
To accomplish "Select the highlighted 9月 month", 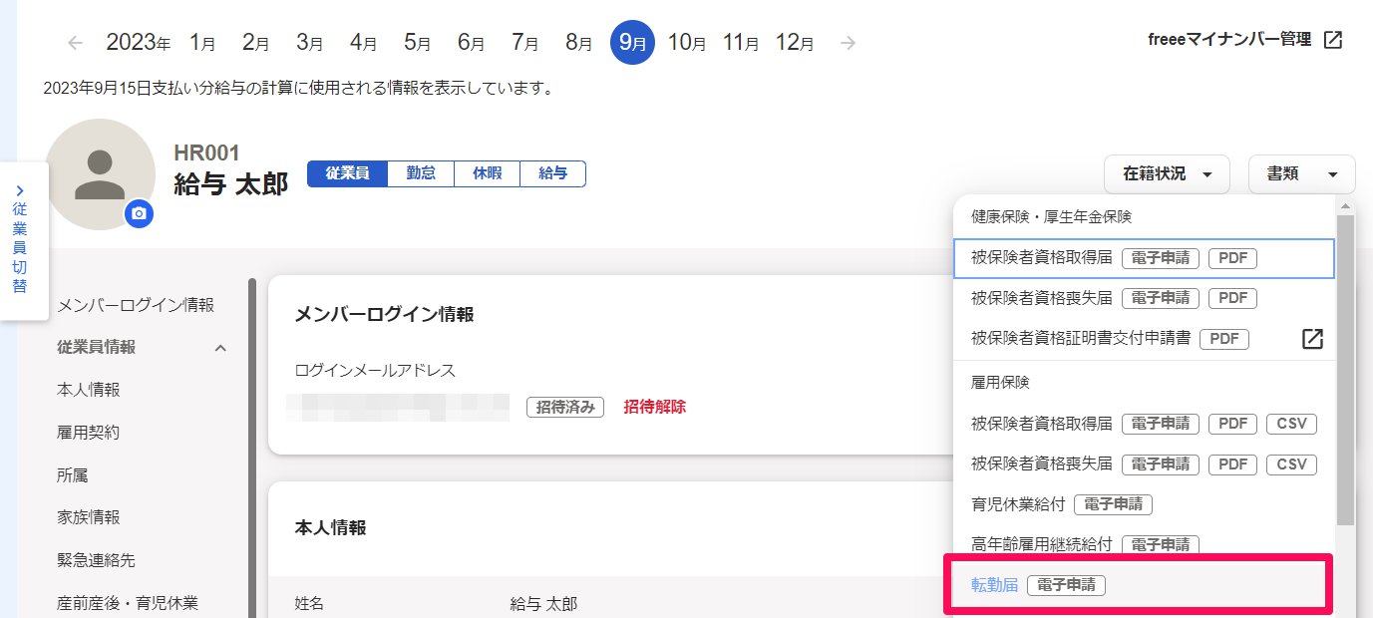I will pyautogui.click(x=633, y=42).
